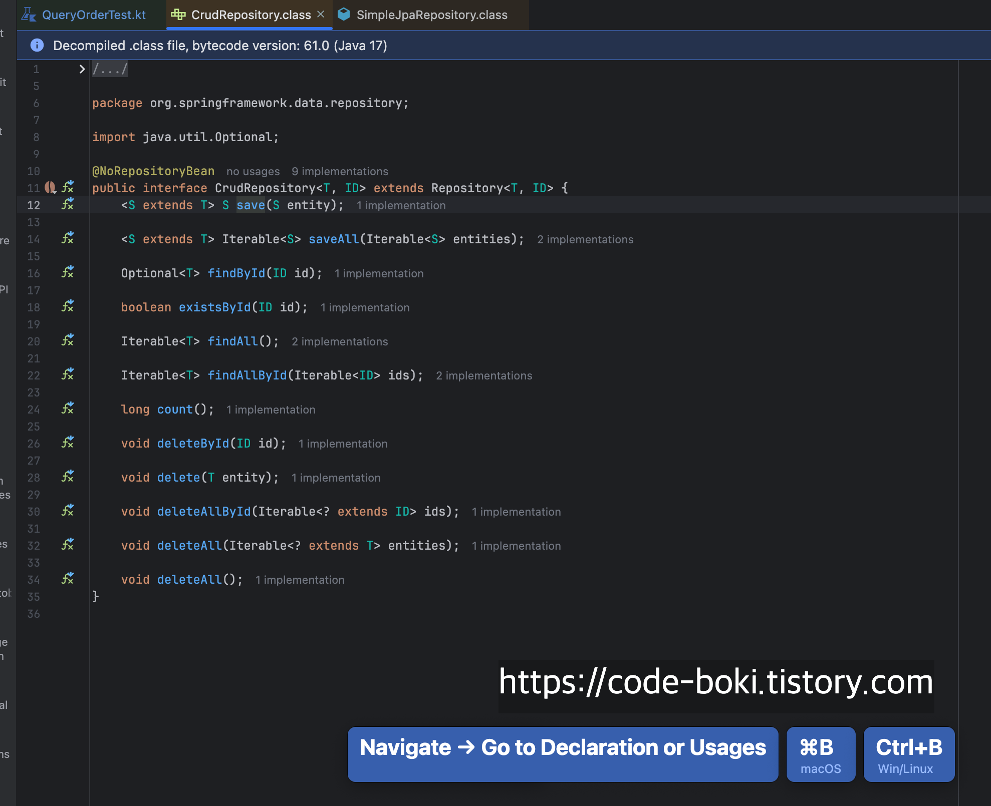
Task: Click the gutter icon on the findById line
Action: click(68, 272)
